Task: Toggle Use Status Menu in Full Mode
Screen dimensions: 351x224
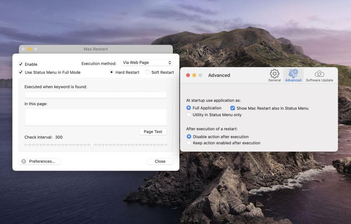Action: pyautogui.click(x=21, y=72)
